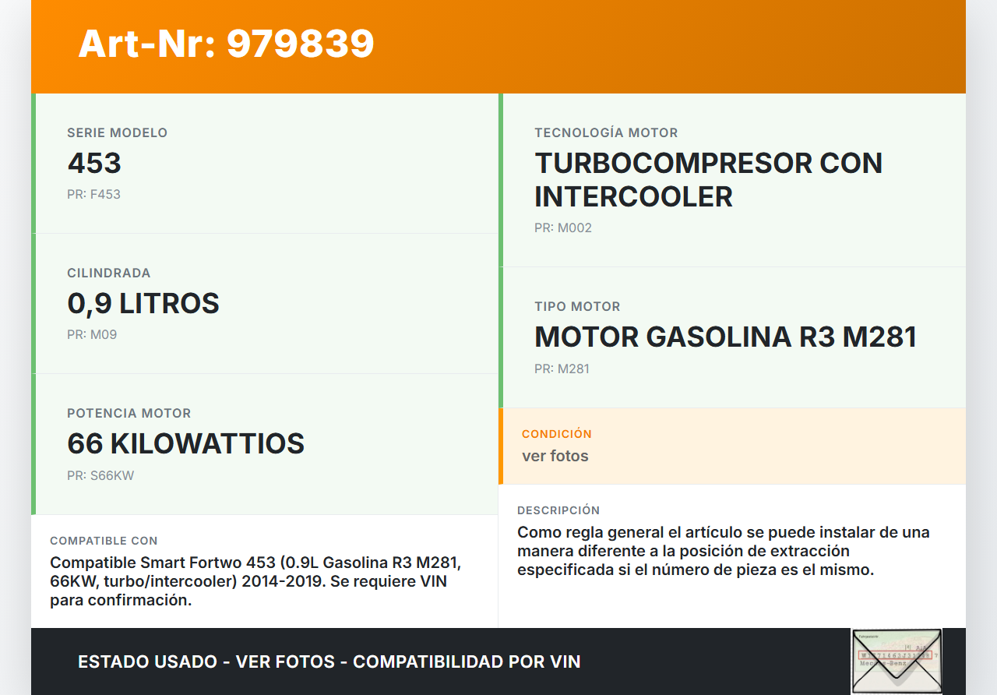The image size is (997, 695).
Task: Select the 'Compatible Smart Fortwo 453' paragraph
Action: [x=255, y=581]
